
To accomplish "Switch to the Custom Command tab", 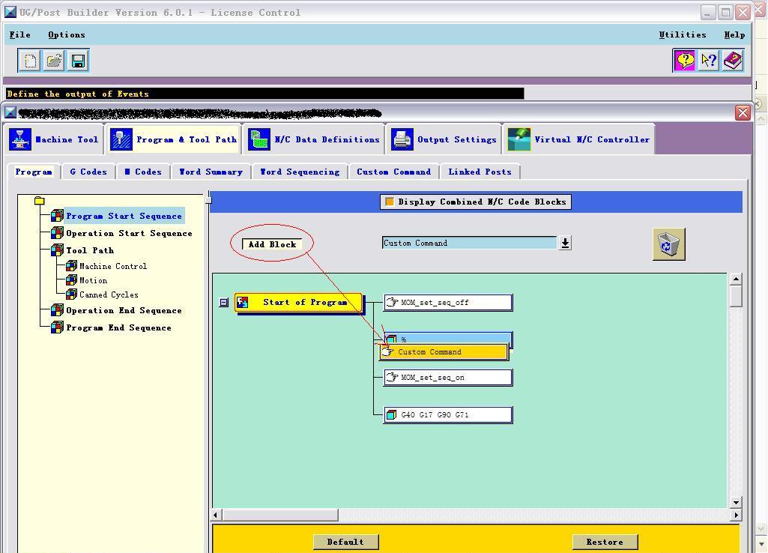I will (x=394, y=172).
